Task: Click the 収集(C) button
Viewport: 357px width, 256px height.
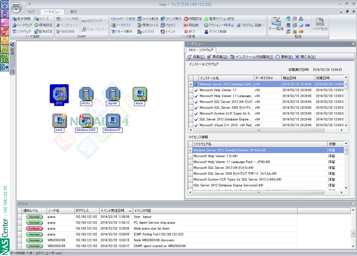Action: coord(196,57)
